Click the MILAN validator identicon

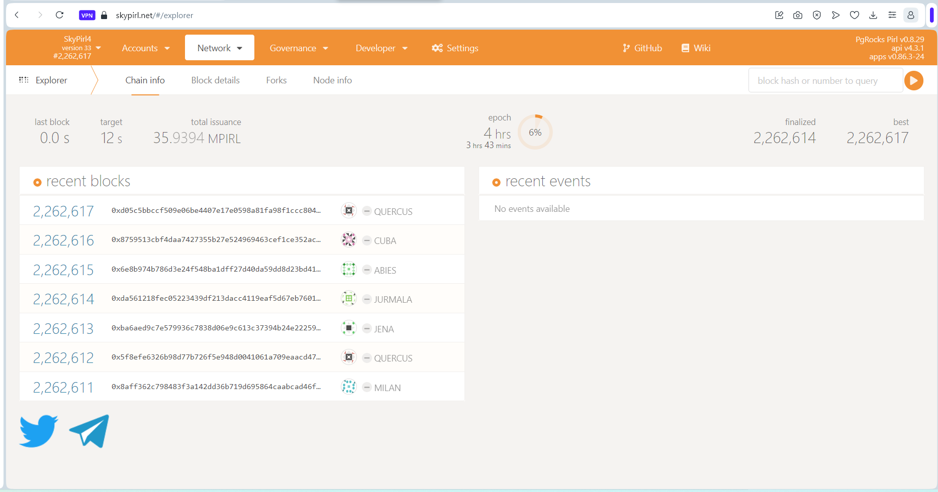coord(348,387)
